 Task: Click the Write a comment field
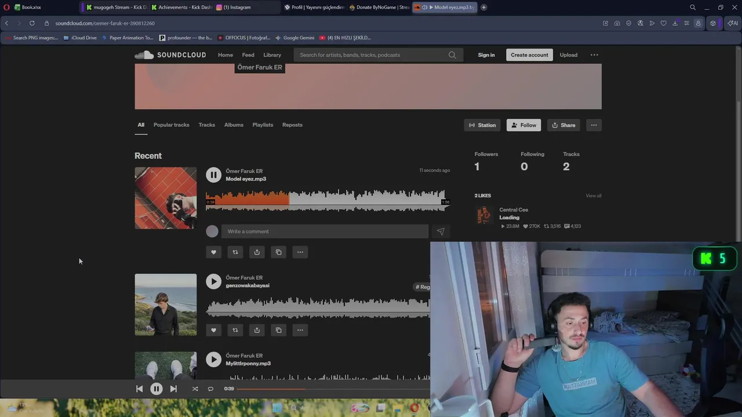coord(325,232)
